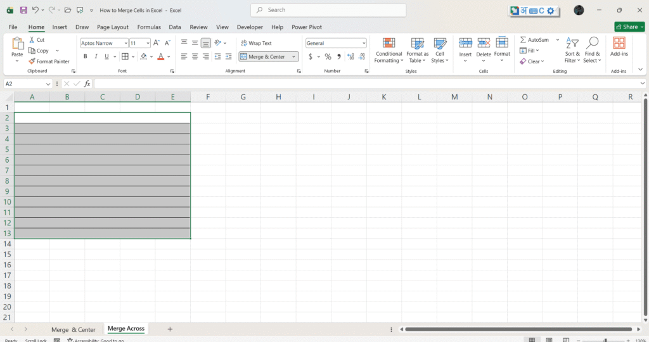Toggle Wrap Text
The image size is (649, 342).
256,43
